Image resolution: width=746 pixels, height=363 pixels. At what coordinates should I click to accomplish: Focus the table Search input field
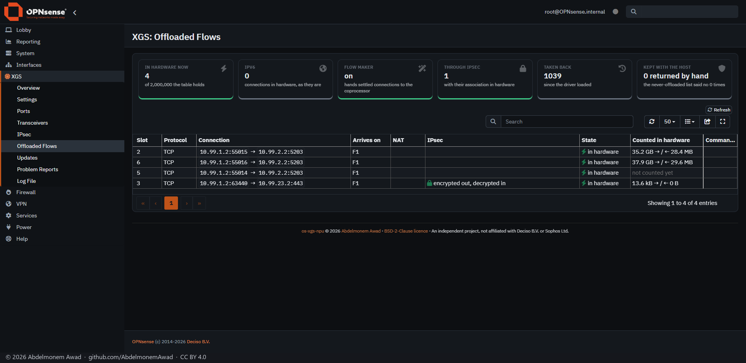(x=567, y=122)
